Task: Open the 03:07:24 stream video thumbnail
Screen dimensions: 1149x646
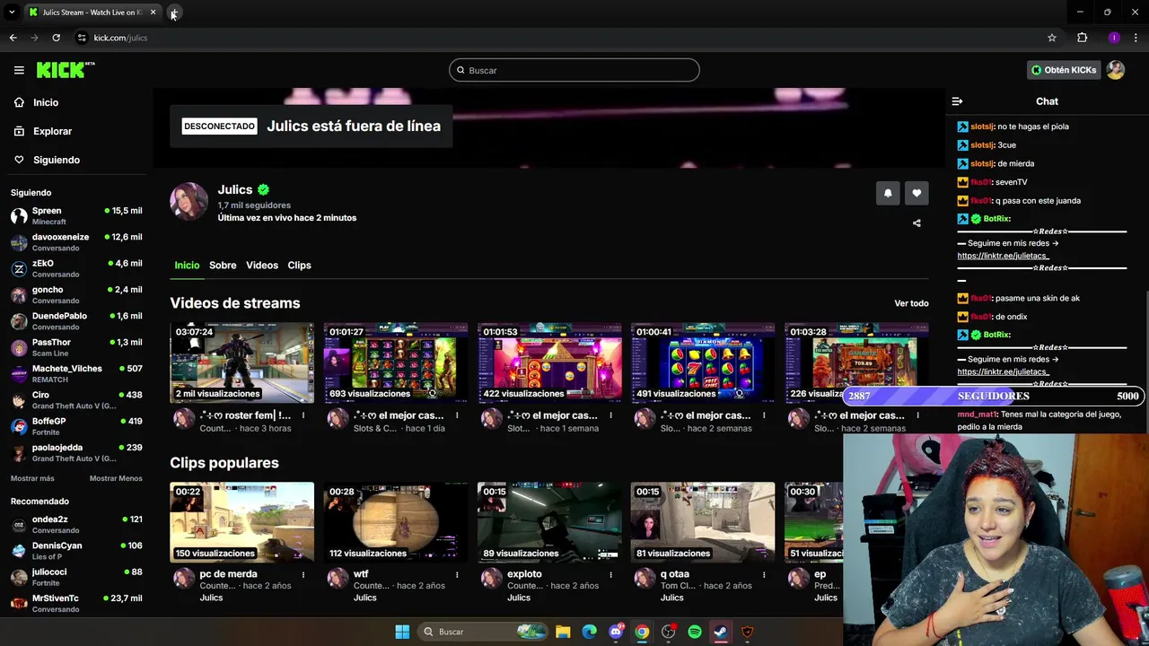Action: 242,362
